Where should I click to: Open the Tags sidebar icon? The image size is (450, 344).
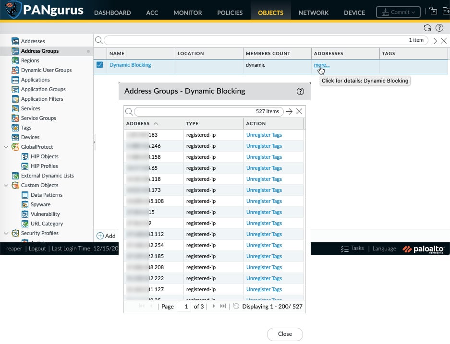coord(15,128)
